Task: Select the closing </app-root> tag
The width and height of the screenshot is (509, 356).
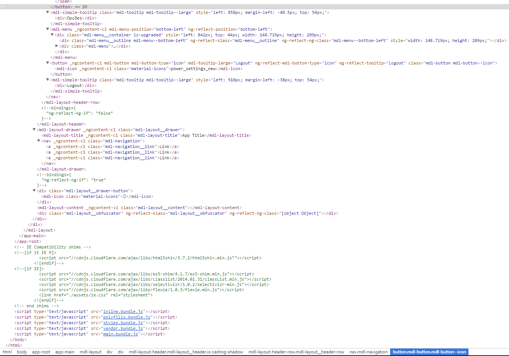Action: 28,241
